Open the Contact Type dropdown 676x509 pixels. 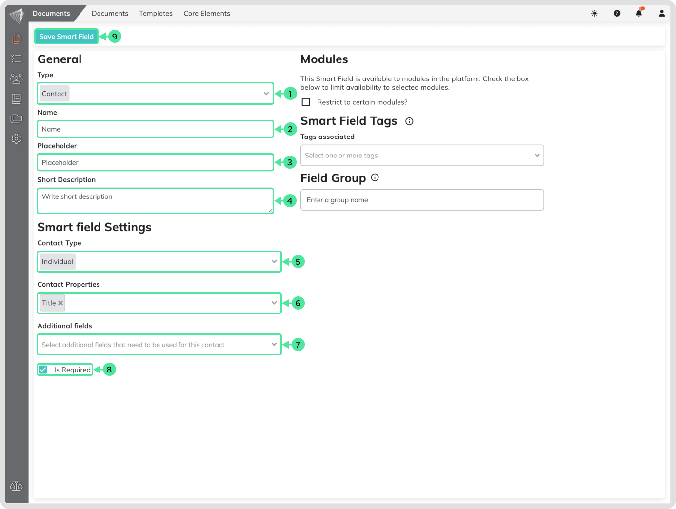pyautogui.click(x=274, y=262)
